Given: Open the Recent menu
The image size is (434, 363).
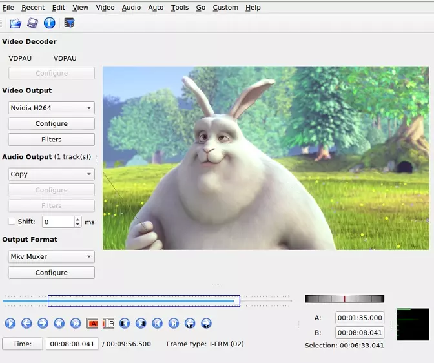Looking at the screenshot, I should [x=33, y=8].
